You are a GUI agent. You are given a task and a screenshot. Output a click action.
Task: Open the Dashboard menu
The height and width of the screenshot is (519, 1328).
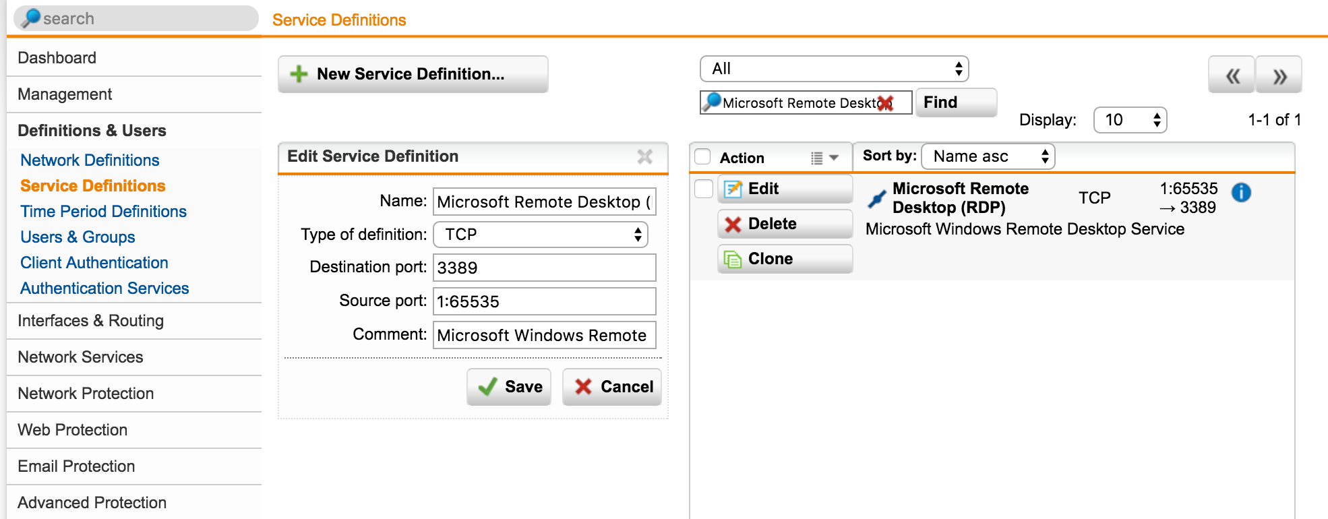tap(134, 58)
